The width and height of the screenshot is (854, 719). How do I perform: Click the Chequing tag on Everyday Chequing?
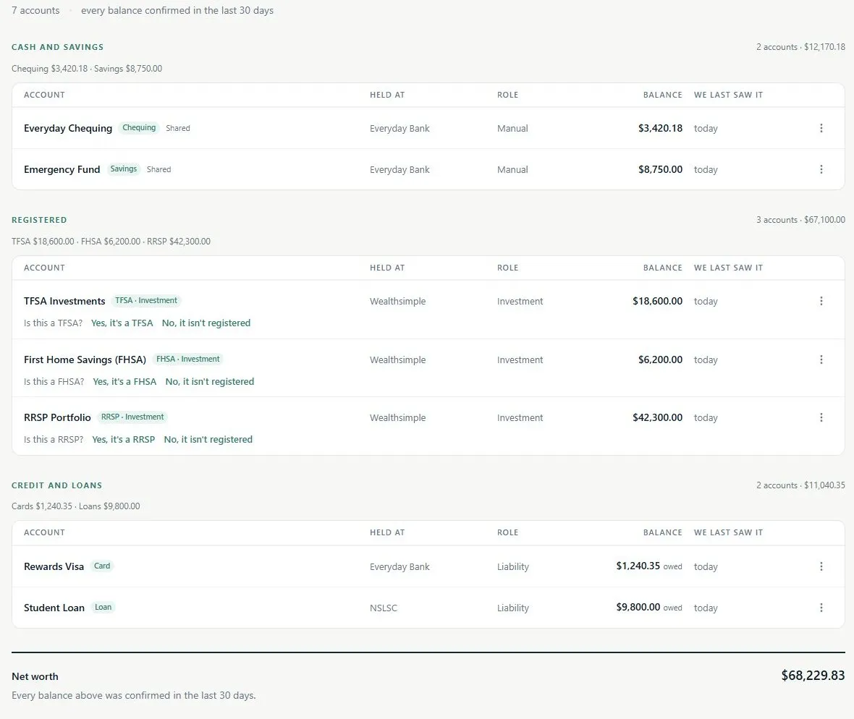[139, 127]
